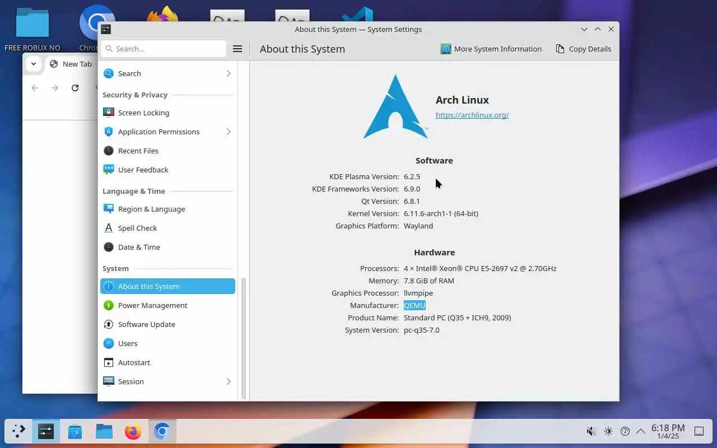The height and width of the screenshot is (448, 717).
Task: Launch Firefox from the taskbar
Action: pos(133,431)
